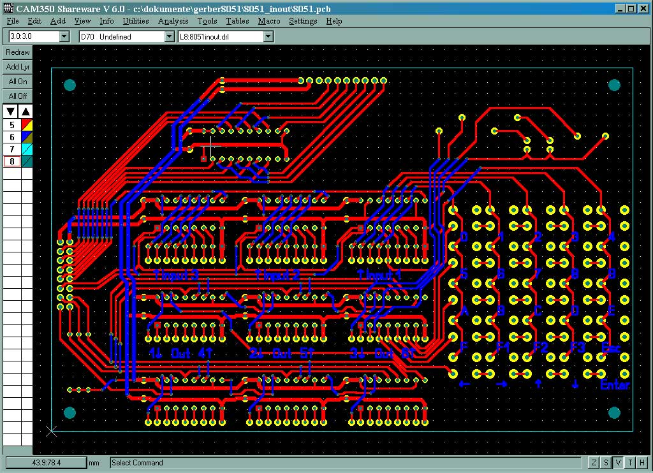The height and width of the screenshot is (473, 653).
Task: Open the Macro menu
Action: pos(269,21)
